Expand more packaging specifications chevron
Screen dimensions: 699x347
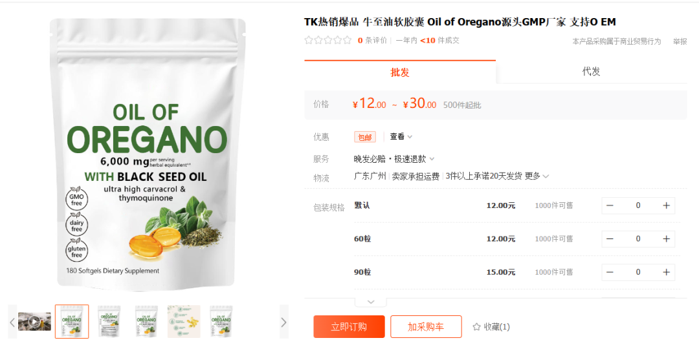pos(371,302)
